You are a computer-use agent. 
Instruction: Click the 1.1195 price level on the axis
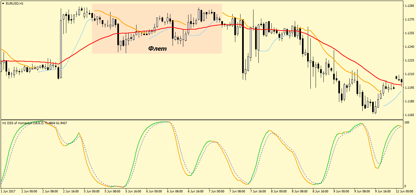[409, 87]
